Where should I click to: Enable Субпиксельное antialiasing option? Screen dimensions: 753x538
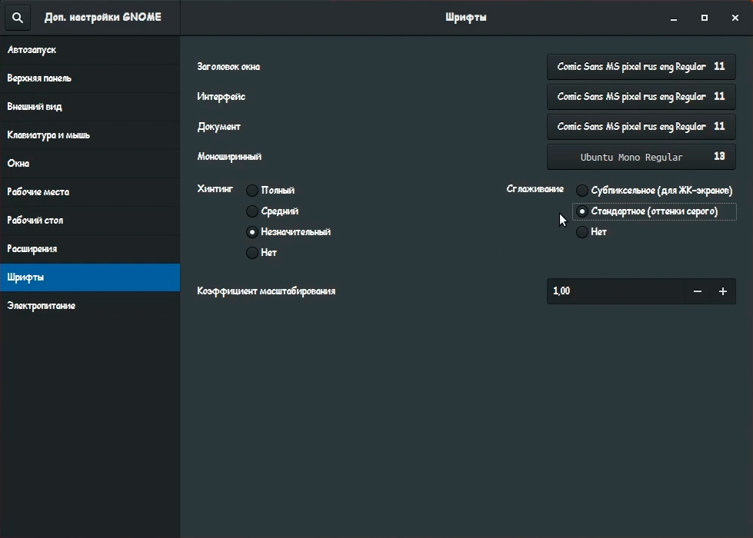583,190
